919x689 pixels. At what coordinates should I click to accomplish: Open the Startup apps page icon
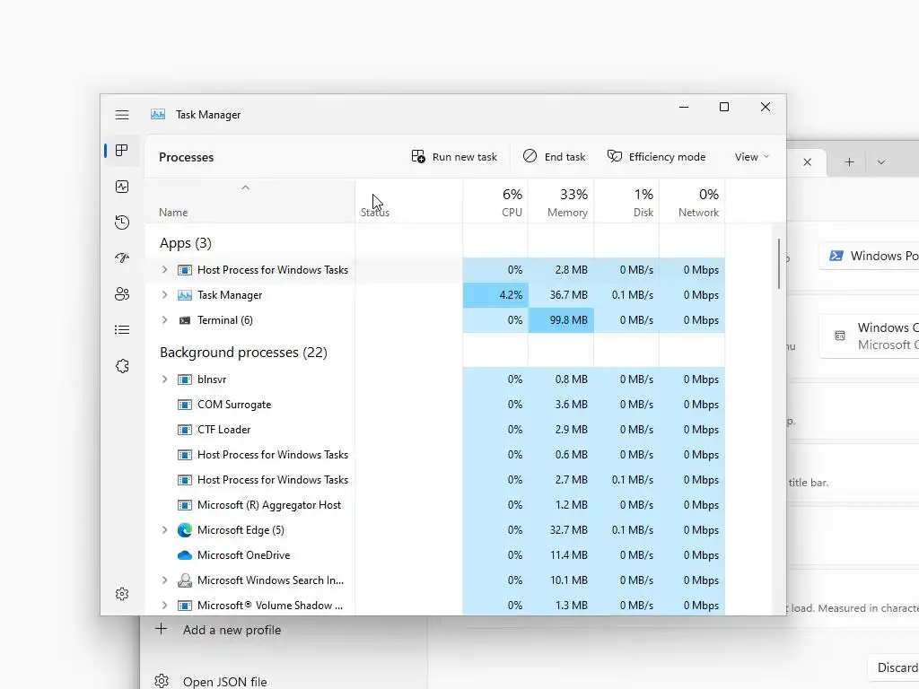click(x=122, y=258)
